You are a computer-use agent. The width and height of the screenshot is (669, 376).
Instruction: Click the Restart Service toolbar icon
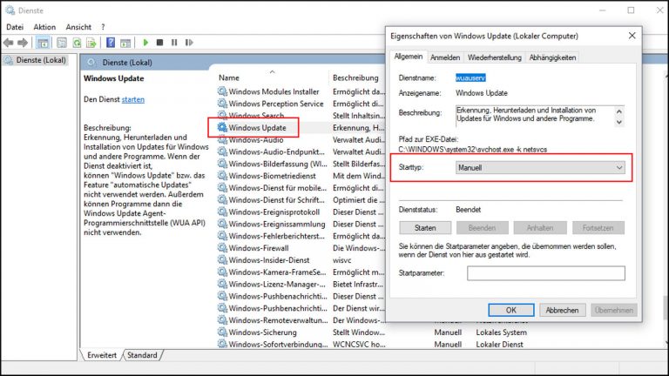pos(187,42)
